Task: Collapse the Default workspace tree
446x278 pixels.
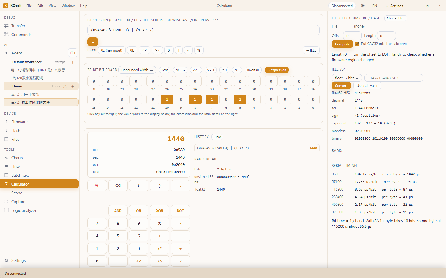Action: point(9,62)
